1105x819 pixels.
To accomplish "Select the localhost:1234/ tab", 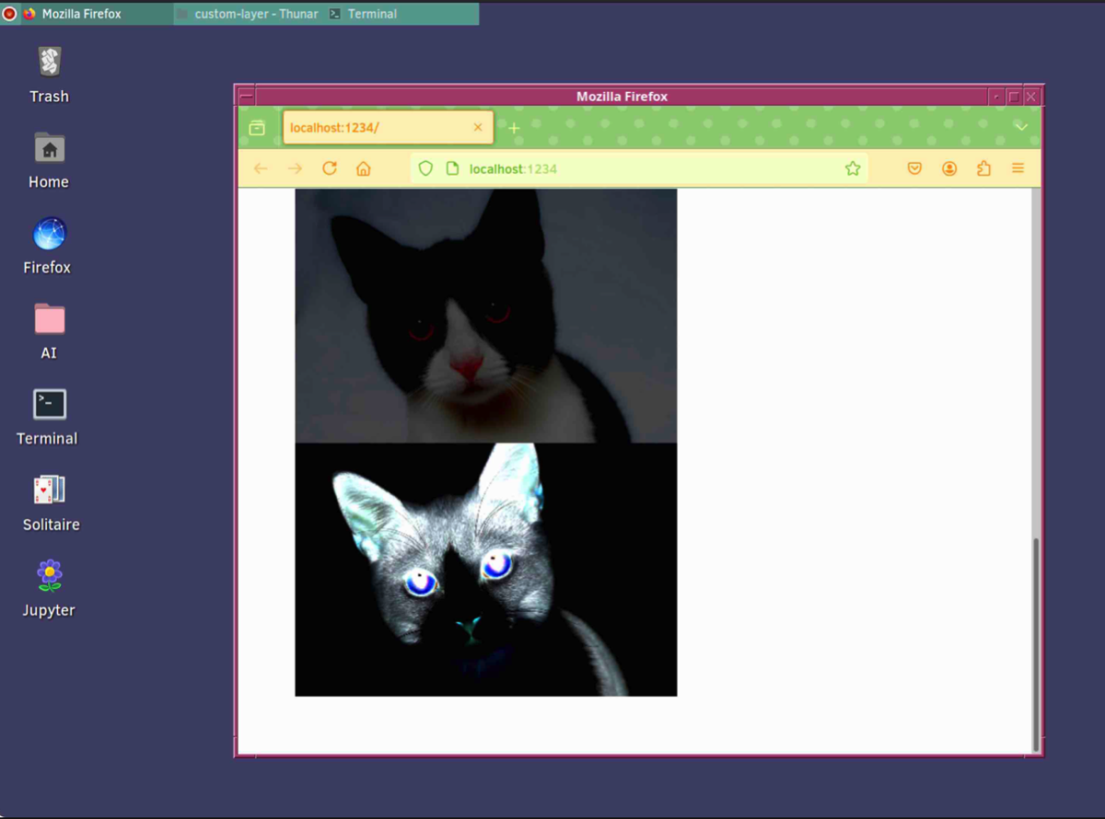I will (x=378, y=128).
